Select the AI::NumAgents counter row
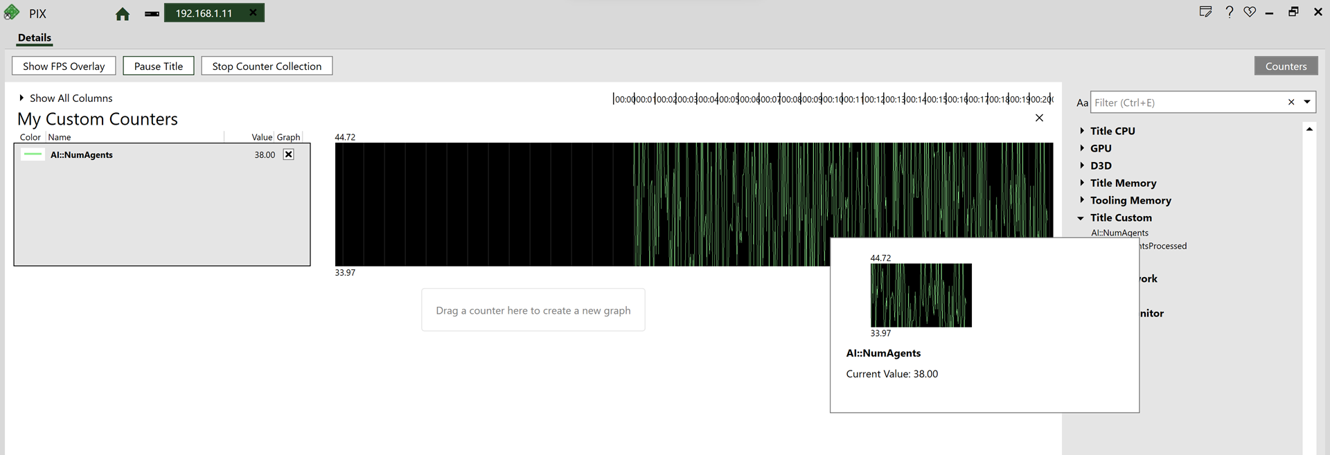1330x455 pixels. click(x=162, y=154)
